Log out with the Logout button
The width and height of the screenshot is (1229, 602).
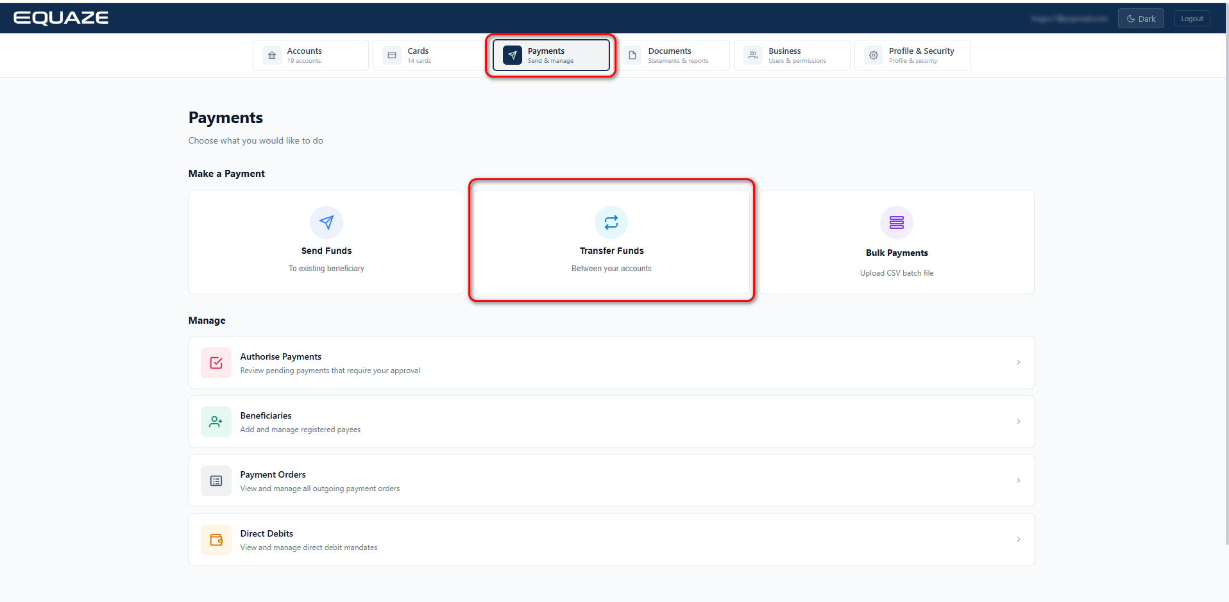(1192, 19)
